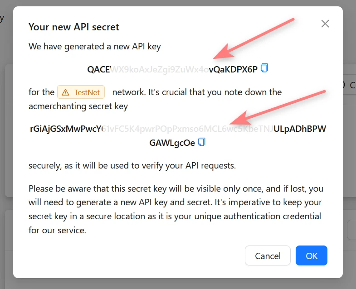Click the "acmerchanting secret key" text line
The height and width of the screenshot is (289, 356).
(78, 106)
